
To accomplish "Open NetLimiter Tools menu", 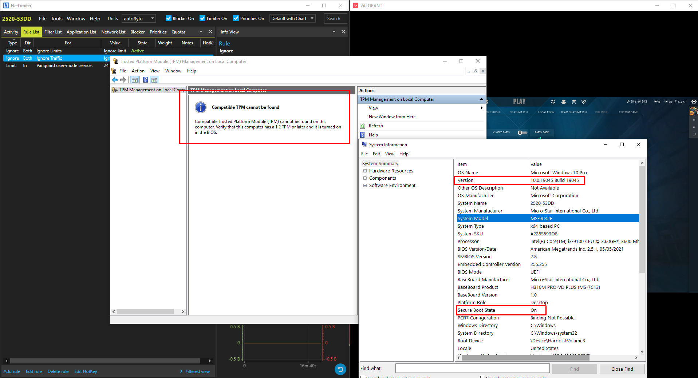I will coord(56,19).
